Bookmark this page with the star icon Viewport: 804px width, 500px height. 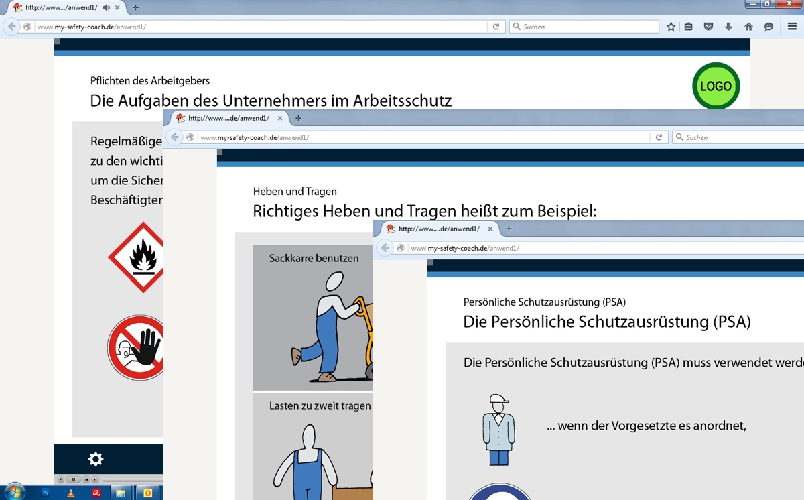(x=671, y=27)
